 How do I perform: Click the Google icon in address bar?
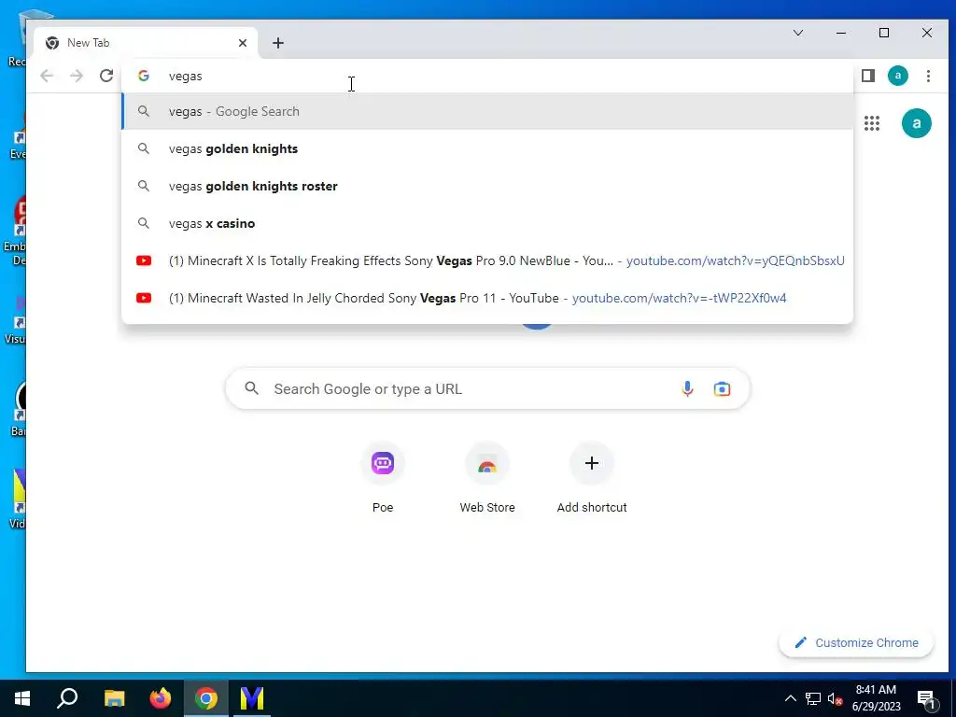(x=144, y=76)
